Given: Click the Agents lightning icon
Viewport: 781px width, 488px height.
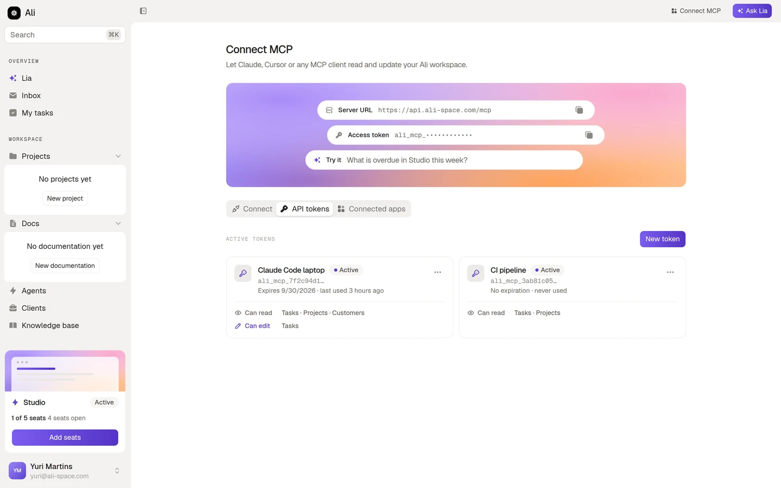Looking at the screenshot, I should tap(13, 291).
